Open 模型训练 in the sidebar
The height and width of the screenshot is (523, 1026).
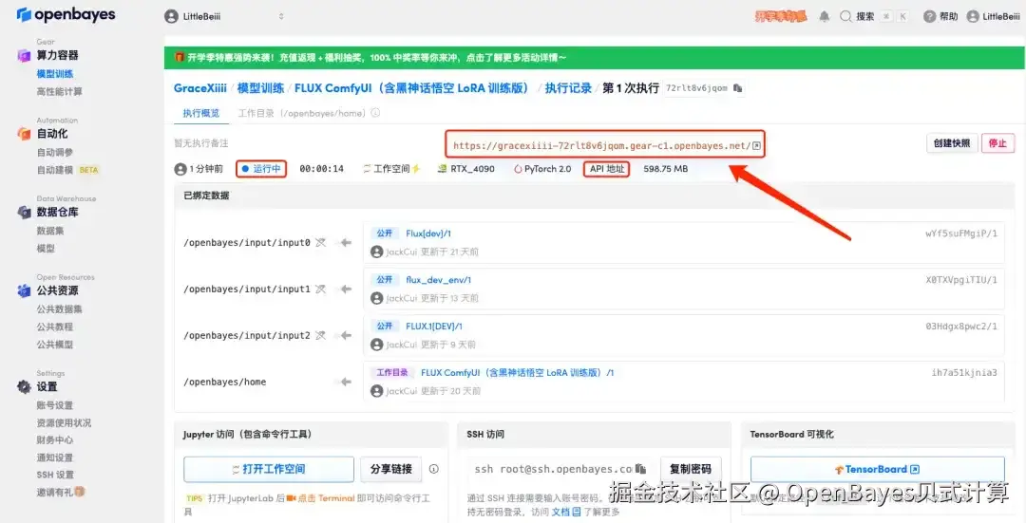pos(55,74)
